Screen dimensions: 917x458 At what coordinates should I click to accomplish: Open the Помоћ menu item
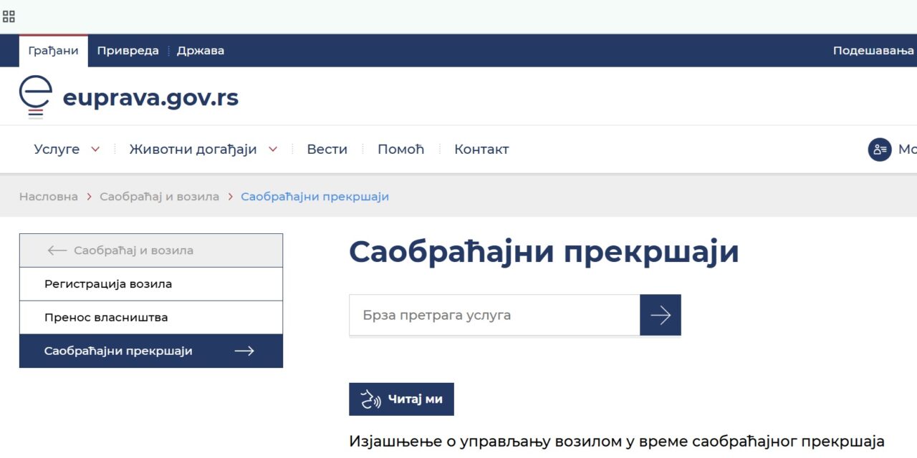click(x=401, y=149)
